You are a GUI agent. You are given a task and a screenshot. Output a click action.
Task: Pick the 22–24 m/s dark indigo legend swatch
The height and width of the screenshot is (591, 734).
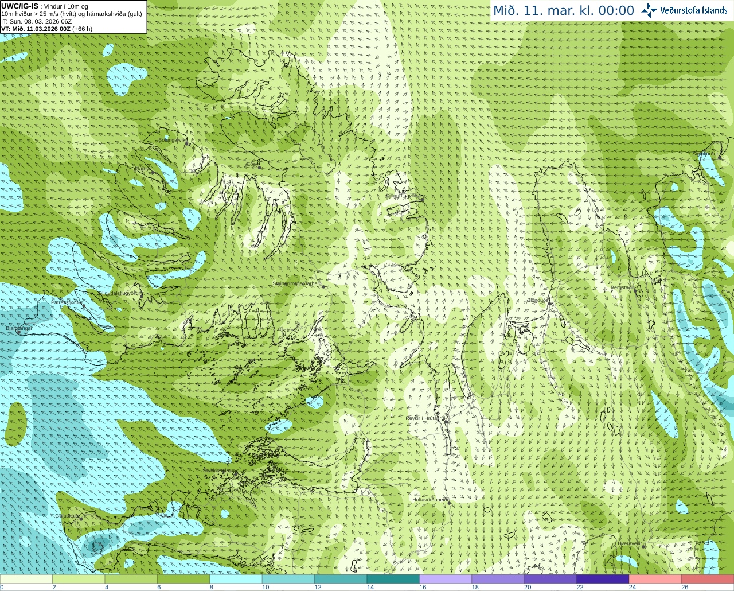tap(603, 579)
